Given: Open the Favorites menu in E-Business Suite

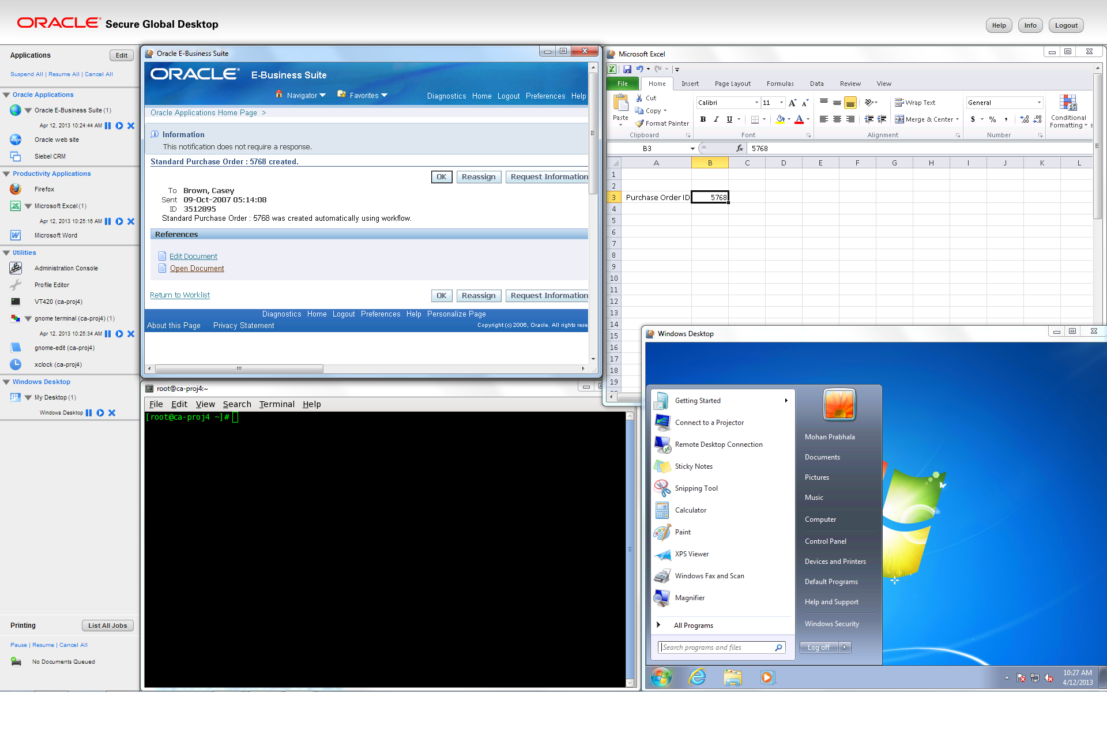Looking at the screenshot, I should coord(363,95).
